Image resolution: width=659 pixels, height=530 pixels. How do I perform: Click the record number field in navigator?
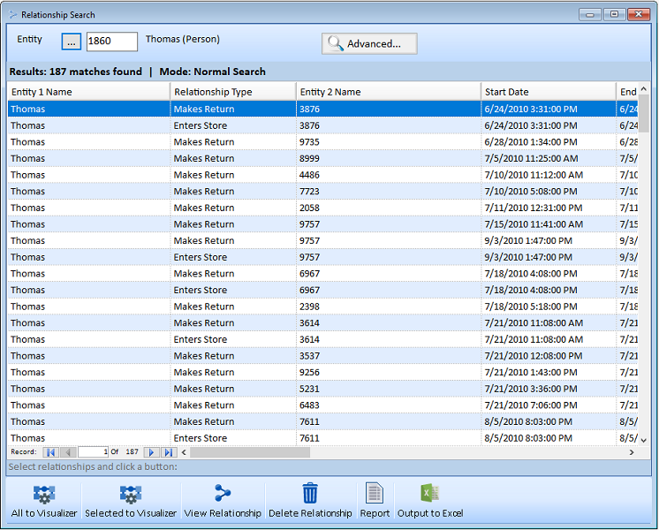pyautogui.click(x=94, y=452)
